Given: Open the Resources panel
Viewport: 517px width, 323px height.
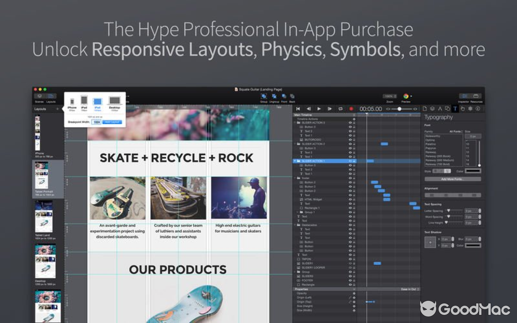Looking at the screenshot, I should pos(476,96).
